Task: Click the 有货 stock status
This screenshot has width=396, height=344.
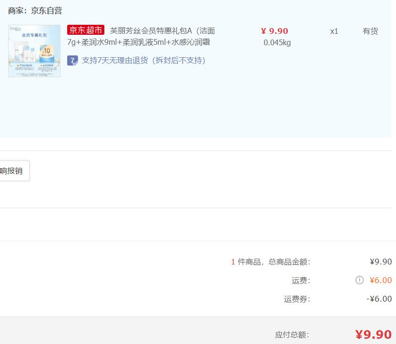Action: pos(370,31)
